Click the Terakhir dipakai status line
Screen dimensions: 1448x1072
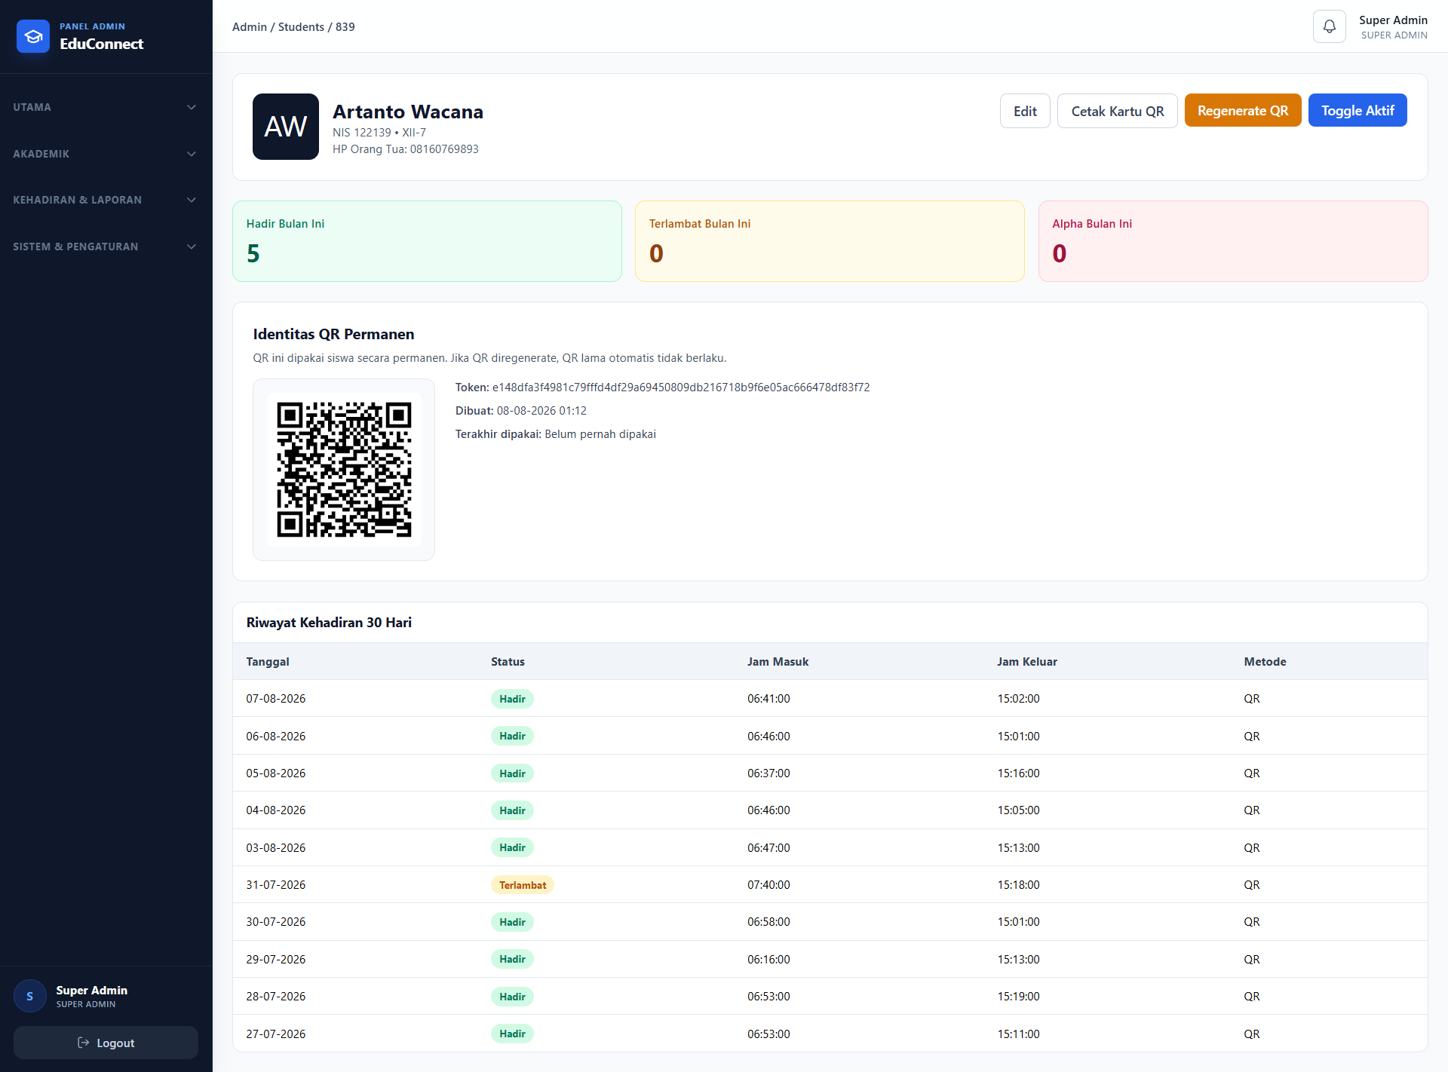point(555,433)
